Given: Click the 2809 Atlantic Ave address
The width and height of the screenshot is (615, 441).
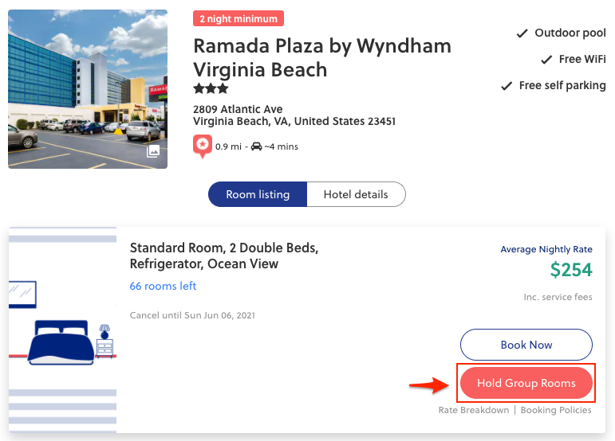Looking at the screenshot, I should (x=238, y=109).
